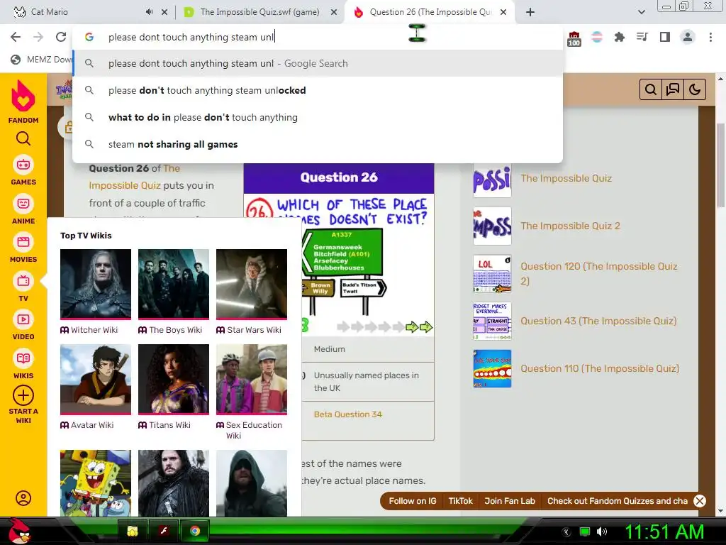Open Question 120 (The Impossible Quiz 2) link
This screenshot has width=726, height=545.
click(598, 273)
